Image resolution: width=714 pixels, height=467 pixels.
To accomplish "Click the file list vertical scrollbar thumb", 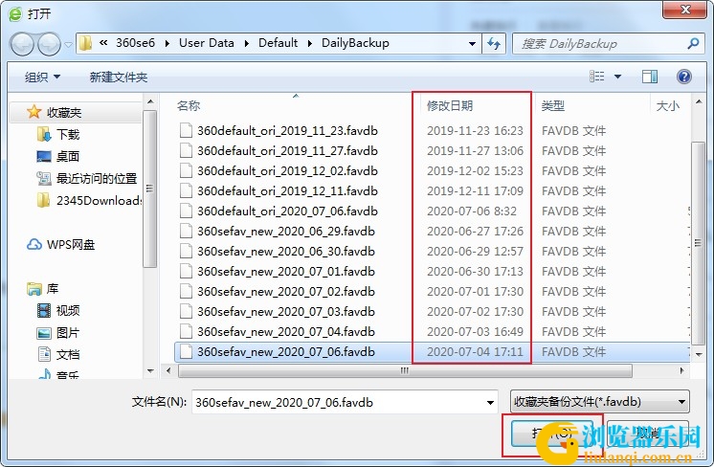I will (698, 243).
